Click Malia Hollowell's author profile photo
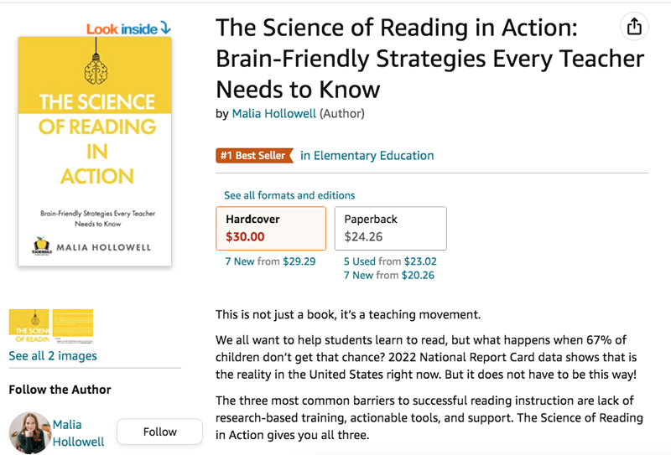Image resolution: width=671 pixels, height=455 pixels. (x=30, y=432)
